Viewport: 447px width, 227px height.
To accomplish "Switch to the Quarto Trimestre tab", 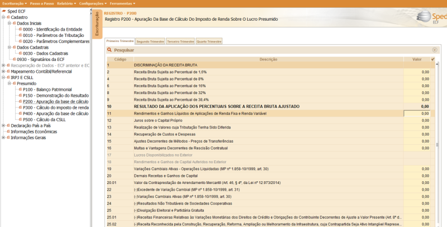I will pos(209,41).
